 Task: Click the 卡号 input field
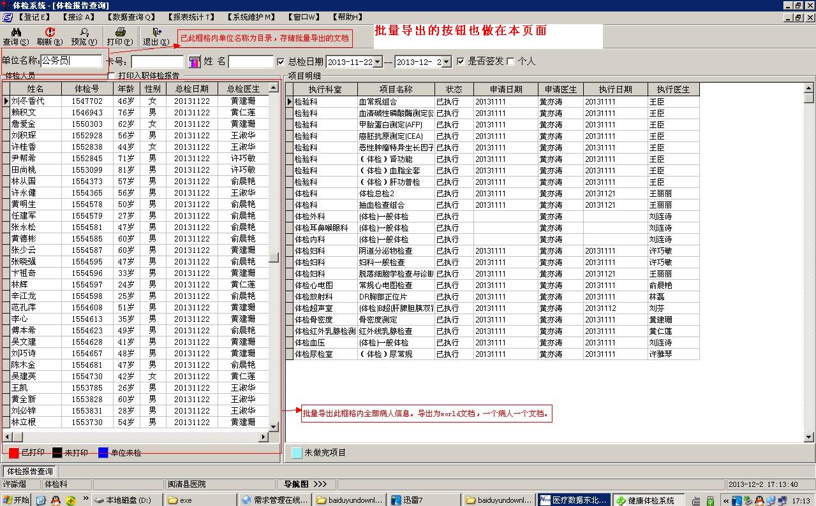(x=157, y=62)
